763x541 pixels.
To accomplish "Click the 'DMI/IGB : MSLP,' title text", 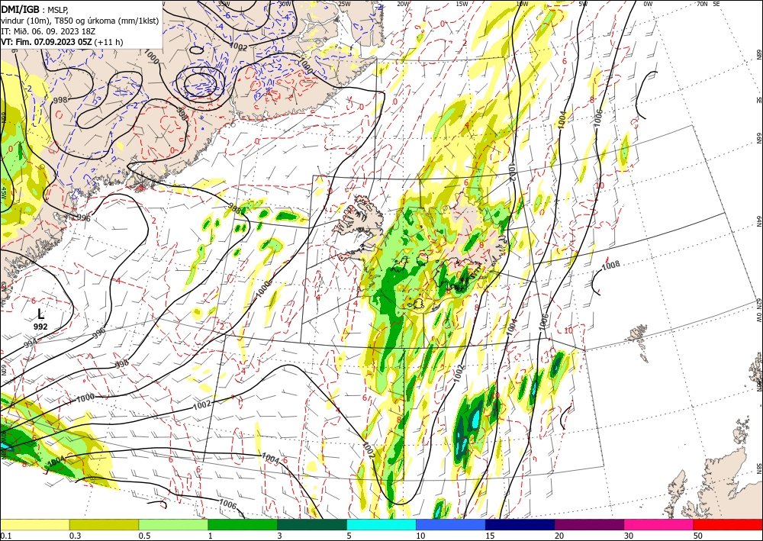I will pos(34,8).
